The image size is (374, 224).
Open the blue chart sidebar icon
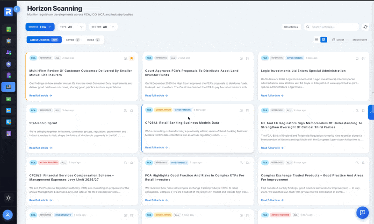click(8, 110)
